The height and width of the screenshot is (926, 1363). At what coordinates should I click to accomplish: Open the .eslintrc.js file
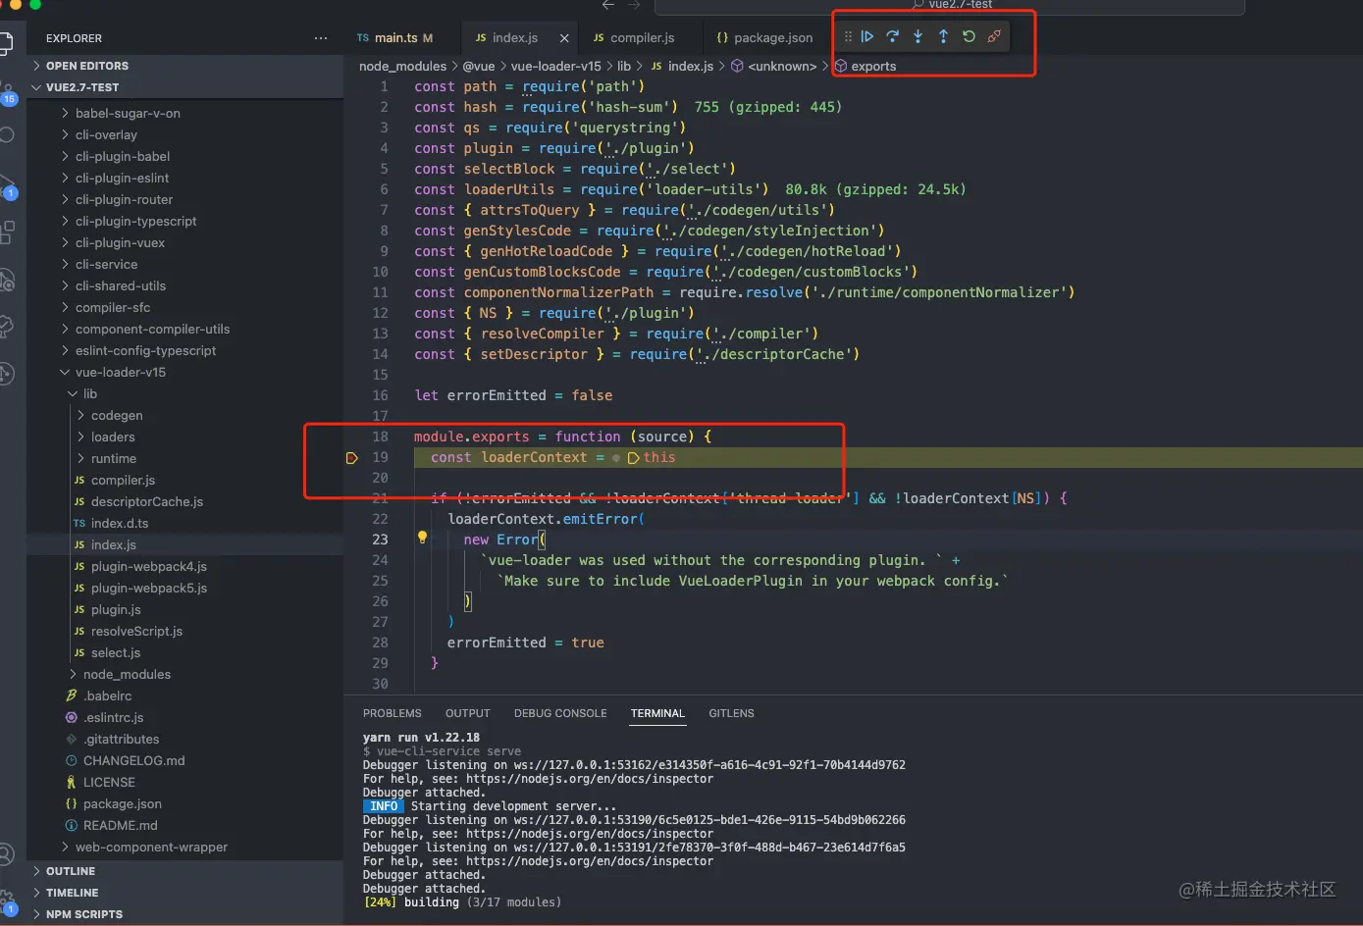click(184, 718)
